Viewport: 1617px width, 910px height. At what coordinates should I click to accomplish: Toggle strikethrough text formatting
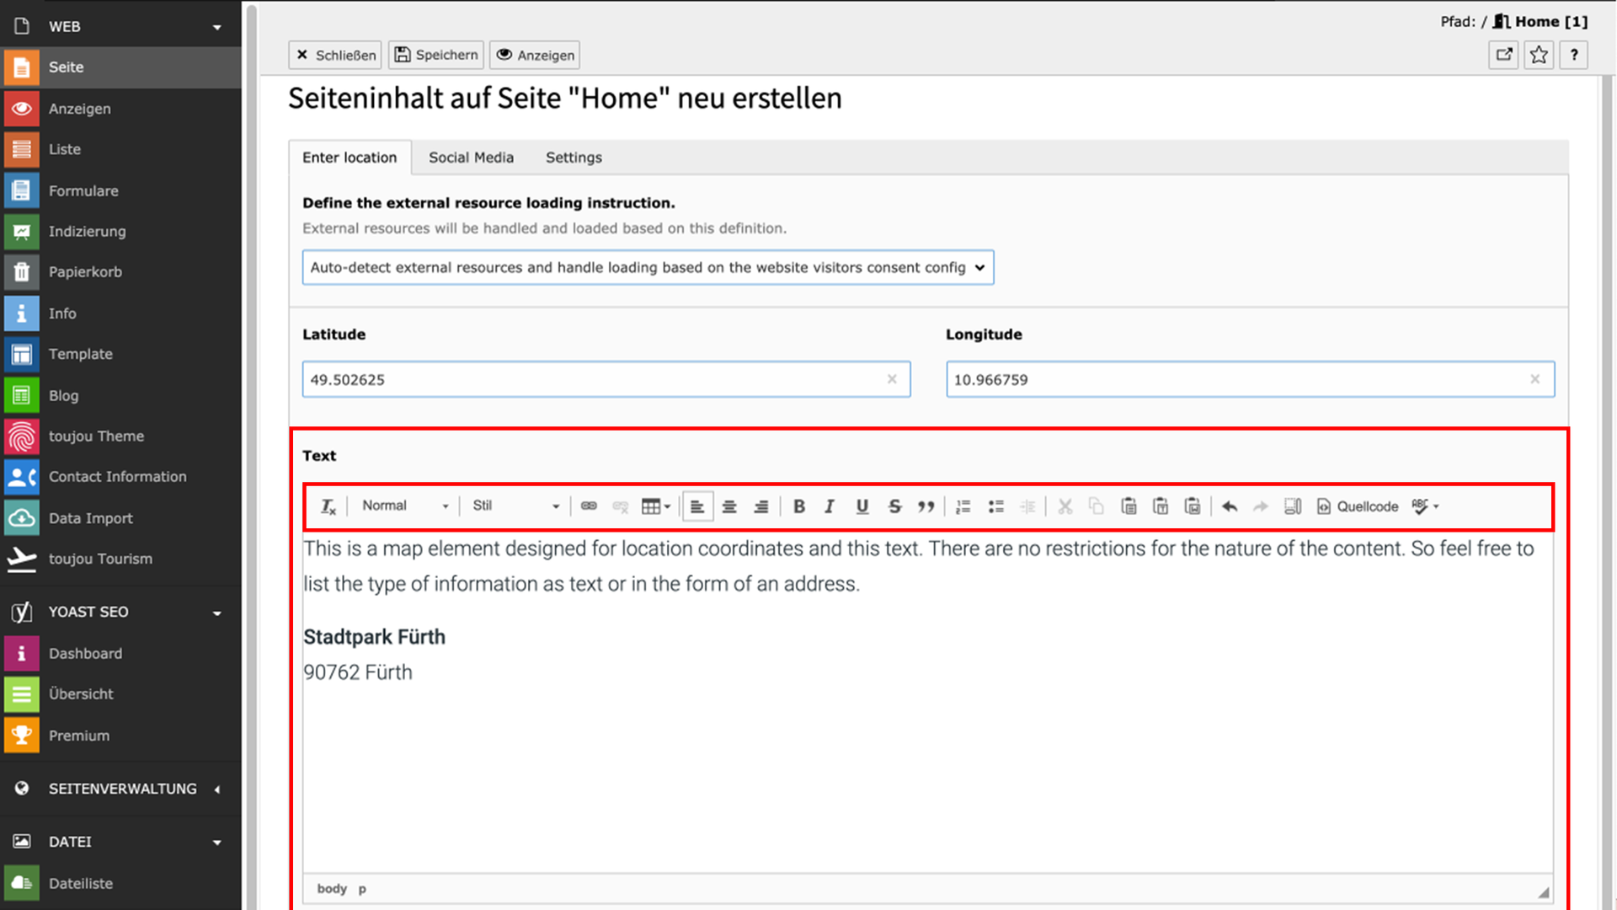[894, 506]
